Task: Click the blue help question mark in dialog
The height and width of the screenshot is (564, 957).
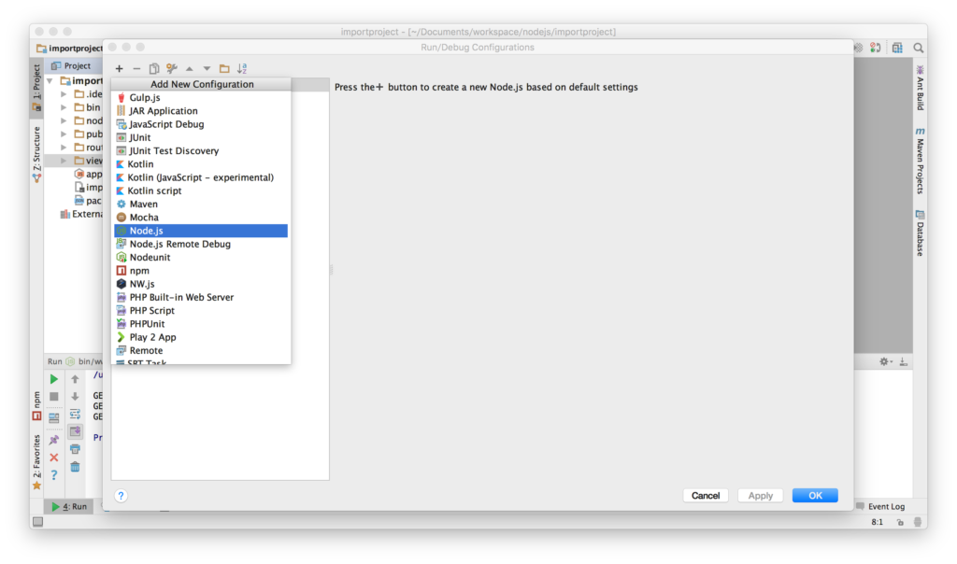Action: (x=121, y=496)
